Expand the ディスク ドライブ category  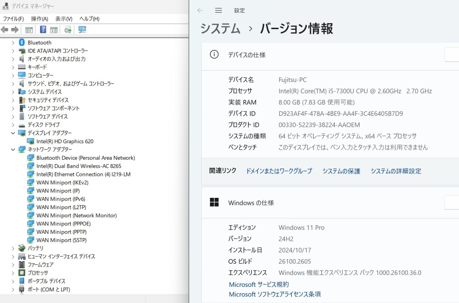[x=13, y=125]
